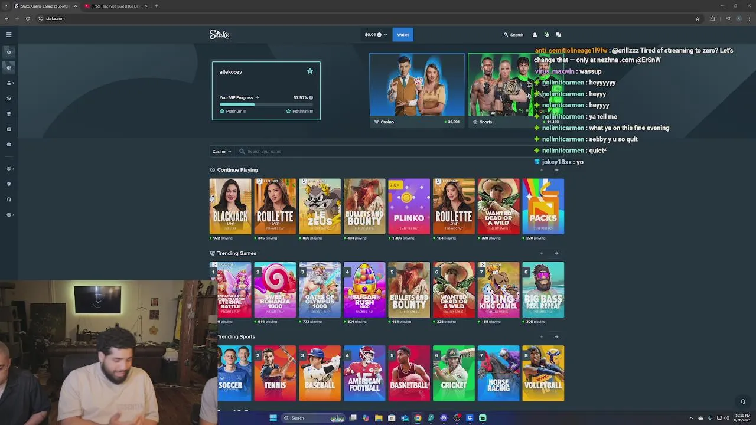
Task: Open the Tennis sport tile
Action: click(275, 373)
